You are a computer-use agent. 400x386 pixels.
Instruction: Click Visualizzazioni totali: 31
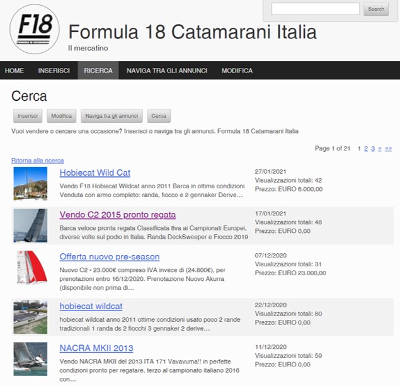(289, 264)
